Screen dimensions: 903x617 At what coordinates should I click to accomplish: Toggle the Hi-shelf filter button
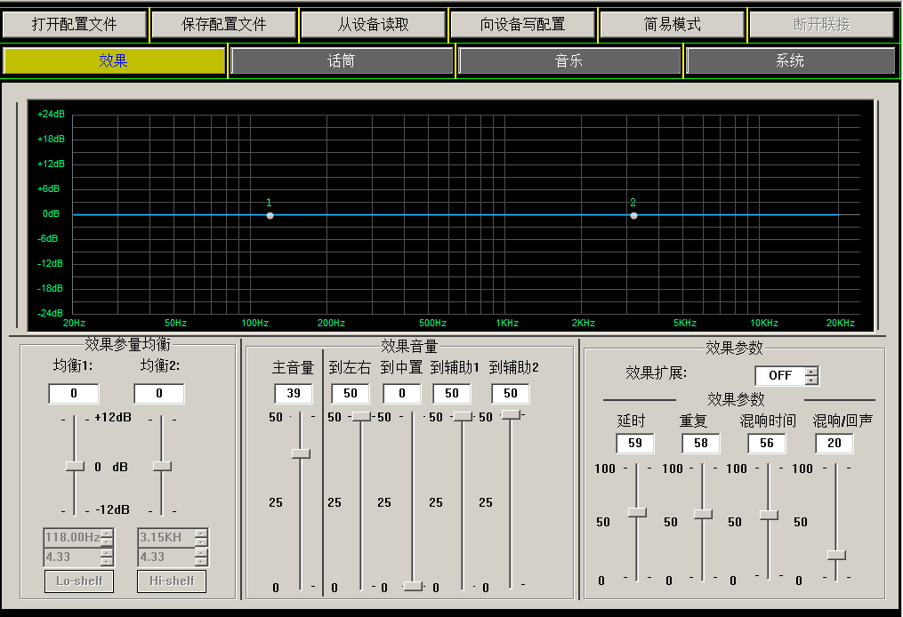172,581
